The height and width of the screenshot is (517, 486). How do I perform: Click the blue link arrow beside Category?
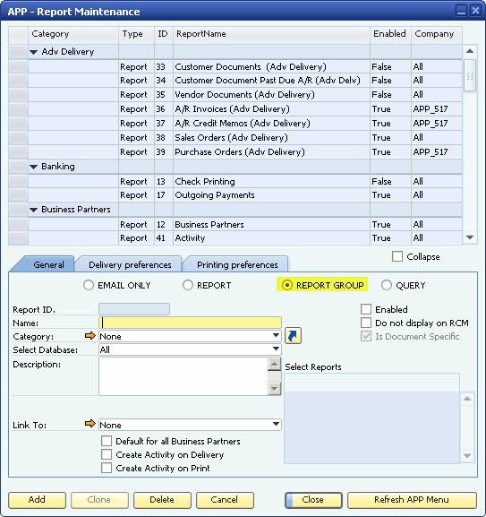(x=293, y=336)
